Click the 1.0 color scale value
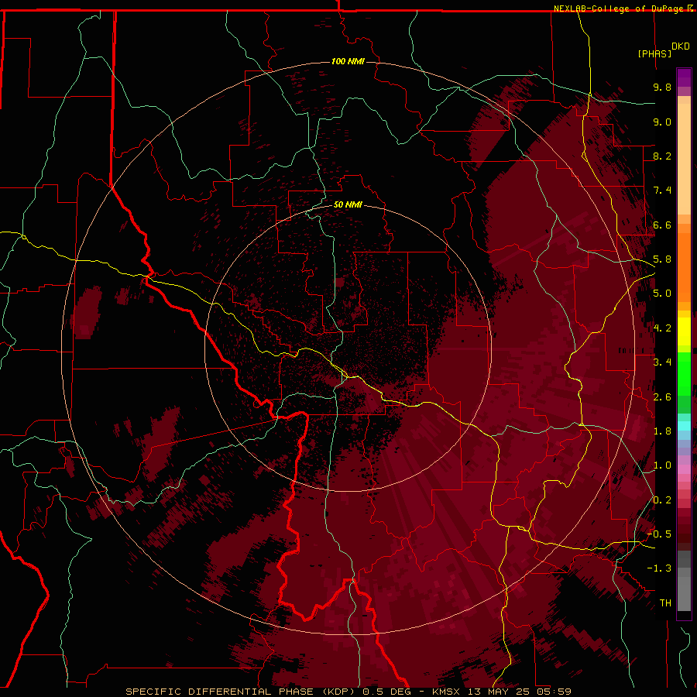Image resolution: width=697 pixels, height=697 pixels. tap(662, 465)
